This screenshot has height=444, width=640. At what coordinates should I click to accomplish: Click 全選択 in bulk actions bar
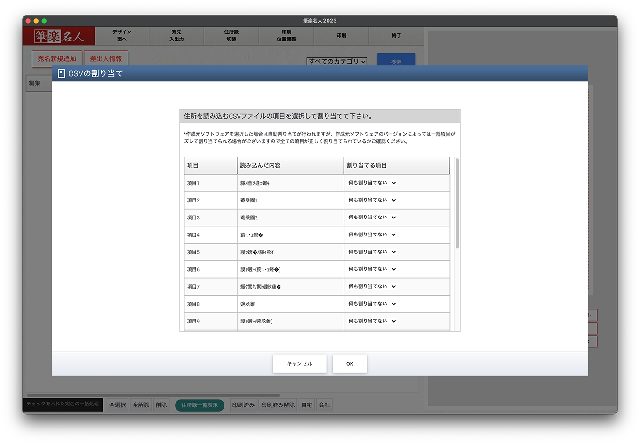tap(118, 405)
